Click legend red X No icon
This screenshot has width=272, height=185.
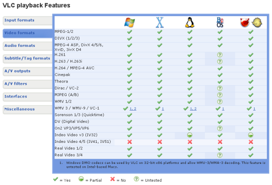(113, 179)
